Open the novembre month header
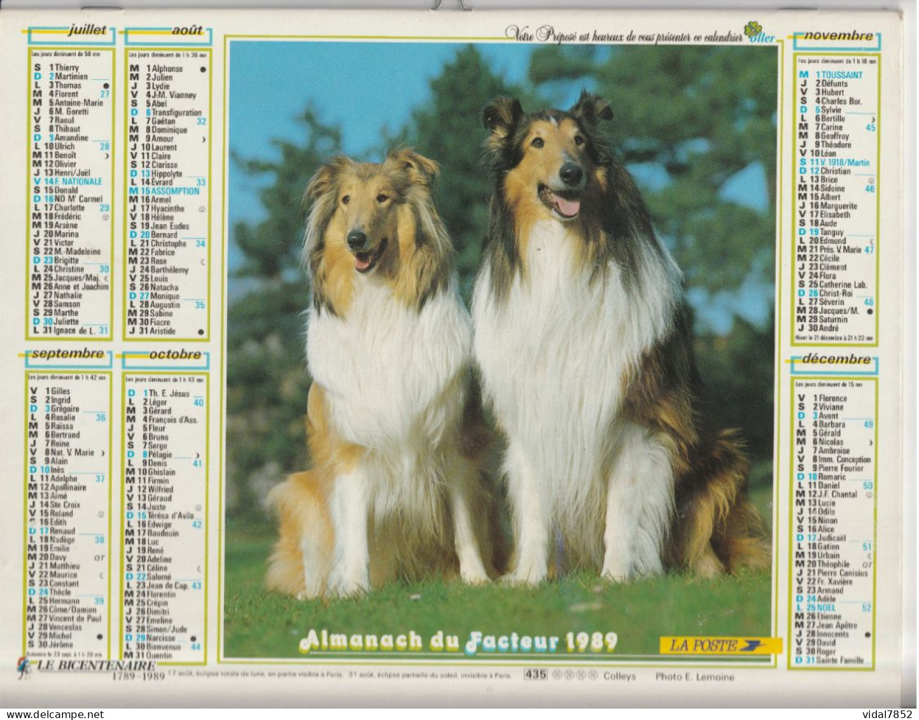The height and width of the screenshot is (720, 919). [838, 36]
